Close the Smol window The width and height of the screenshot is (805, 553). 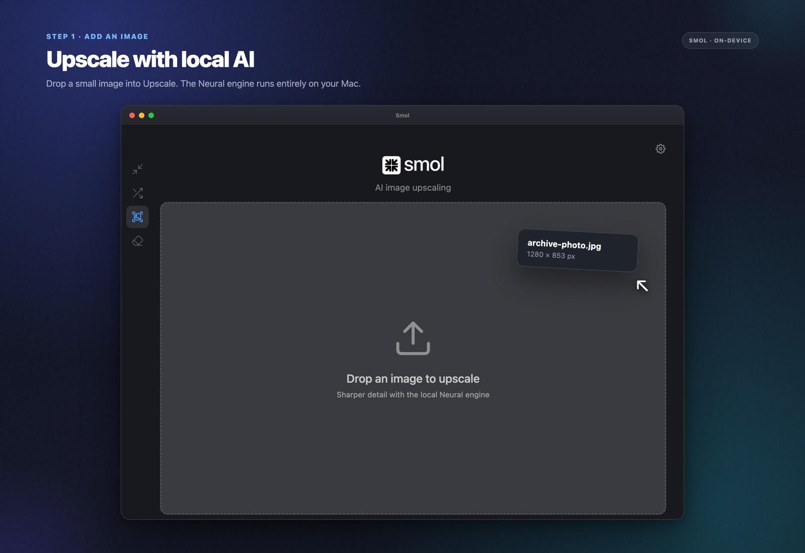(132, 116)
